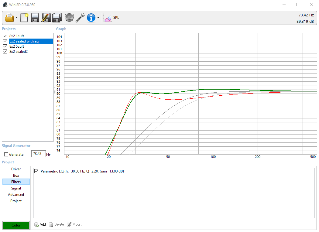Click the graph chart icon beside SPL
Image resolution: width=319 pixels, height=232 pixels.
pyautogui.click(x=108, y=18)
